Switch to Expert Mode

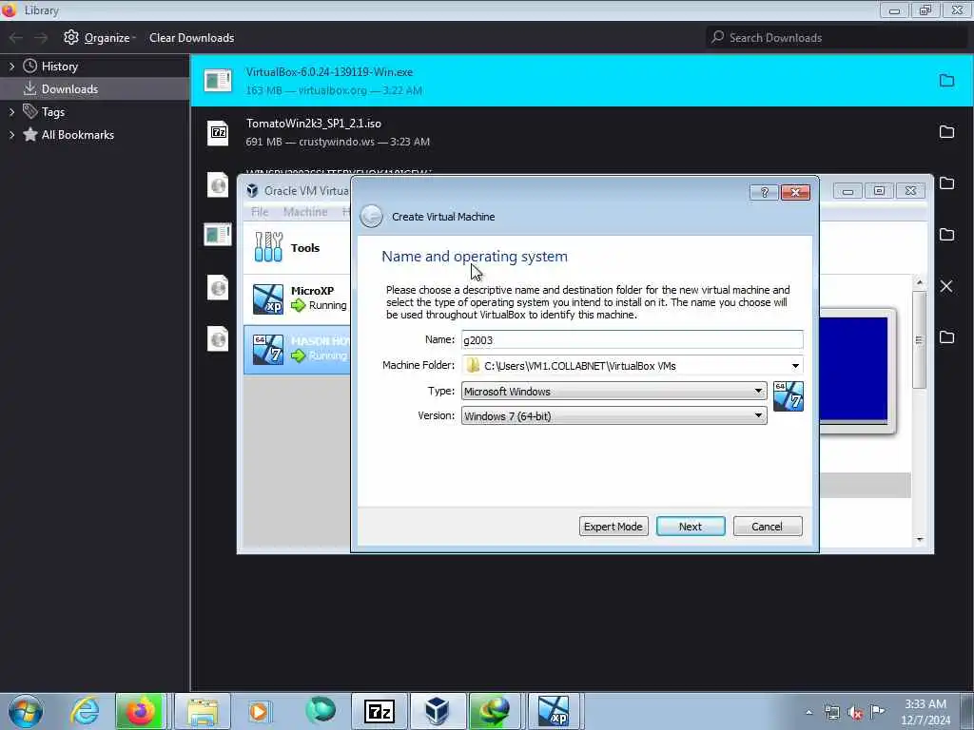[x=614, y=527]
